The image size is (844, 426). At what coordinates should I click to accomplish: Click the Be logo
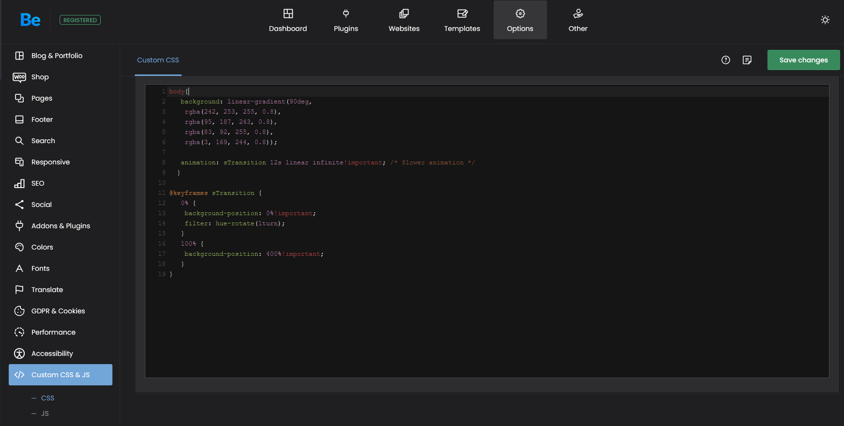[x=30, y=20]
